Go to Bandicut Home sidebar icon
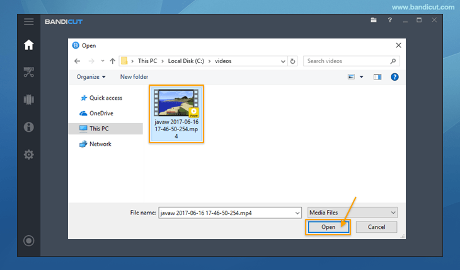The width and height of the screenshot is (460, 270). [29, 45]
